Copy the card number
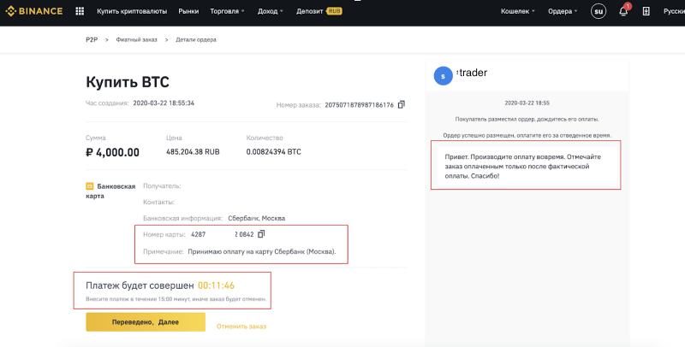This screenshot has width=685, height=347. click(262, 233)
